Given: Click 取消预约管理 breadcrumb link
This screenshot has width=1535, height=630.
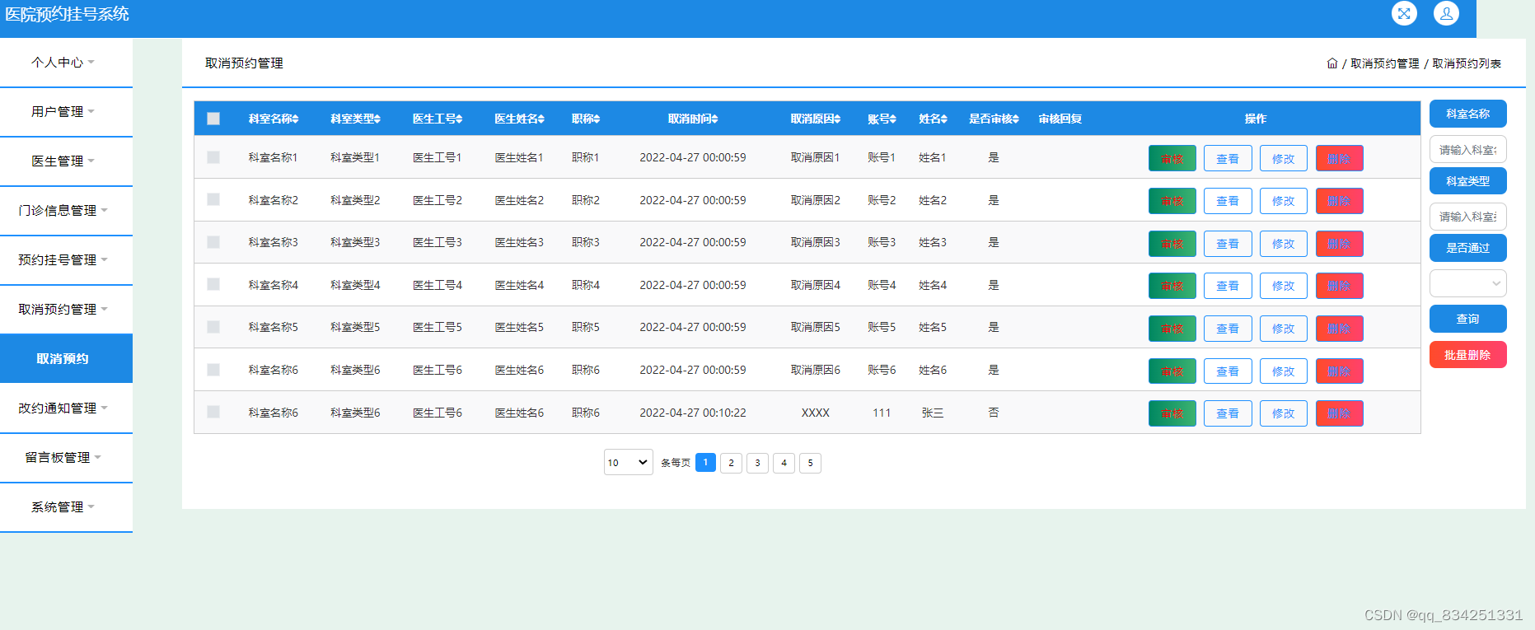Looking at the screenshot, I should (1384, 63).
